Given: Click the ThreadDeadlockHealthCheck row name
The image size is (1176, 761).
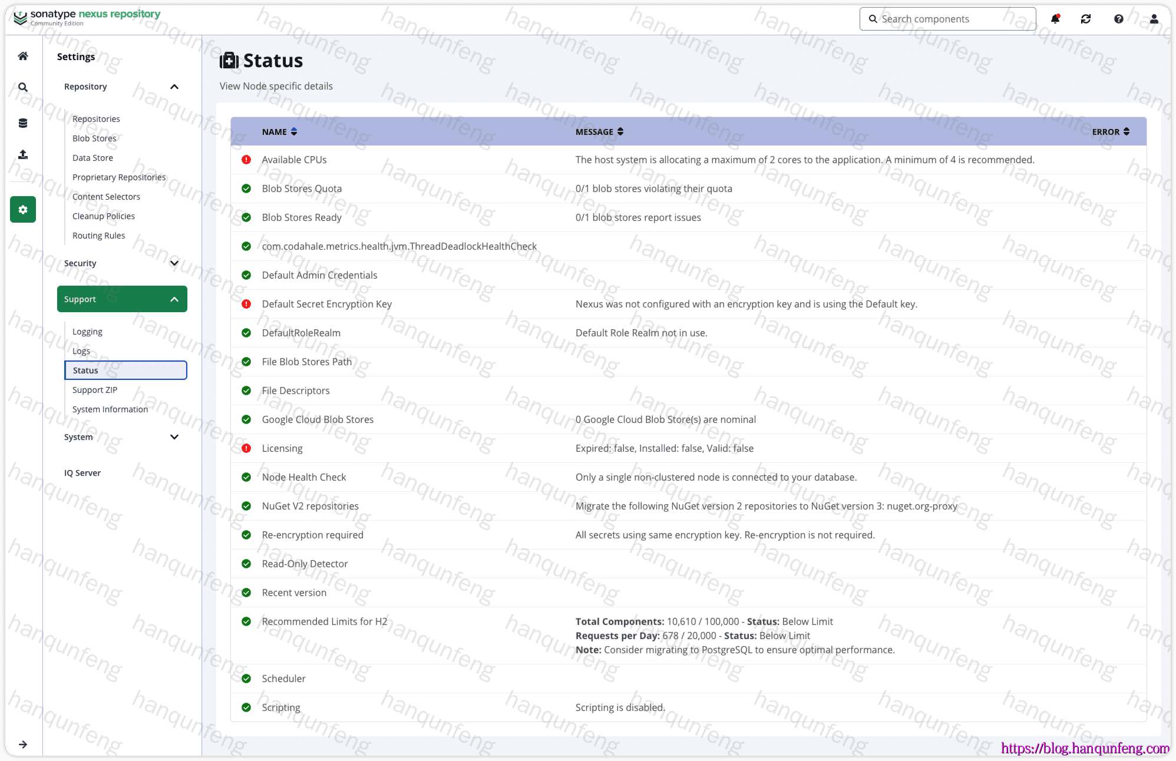Looking at the screenshot, I should point(399,246).
